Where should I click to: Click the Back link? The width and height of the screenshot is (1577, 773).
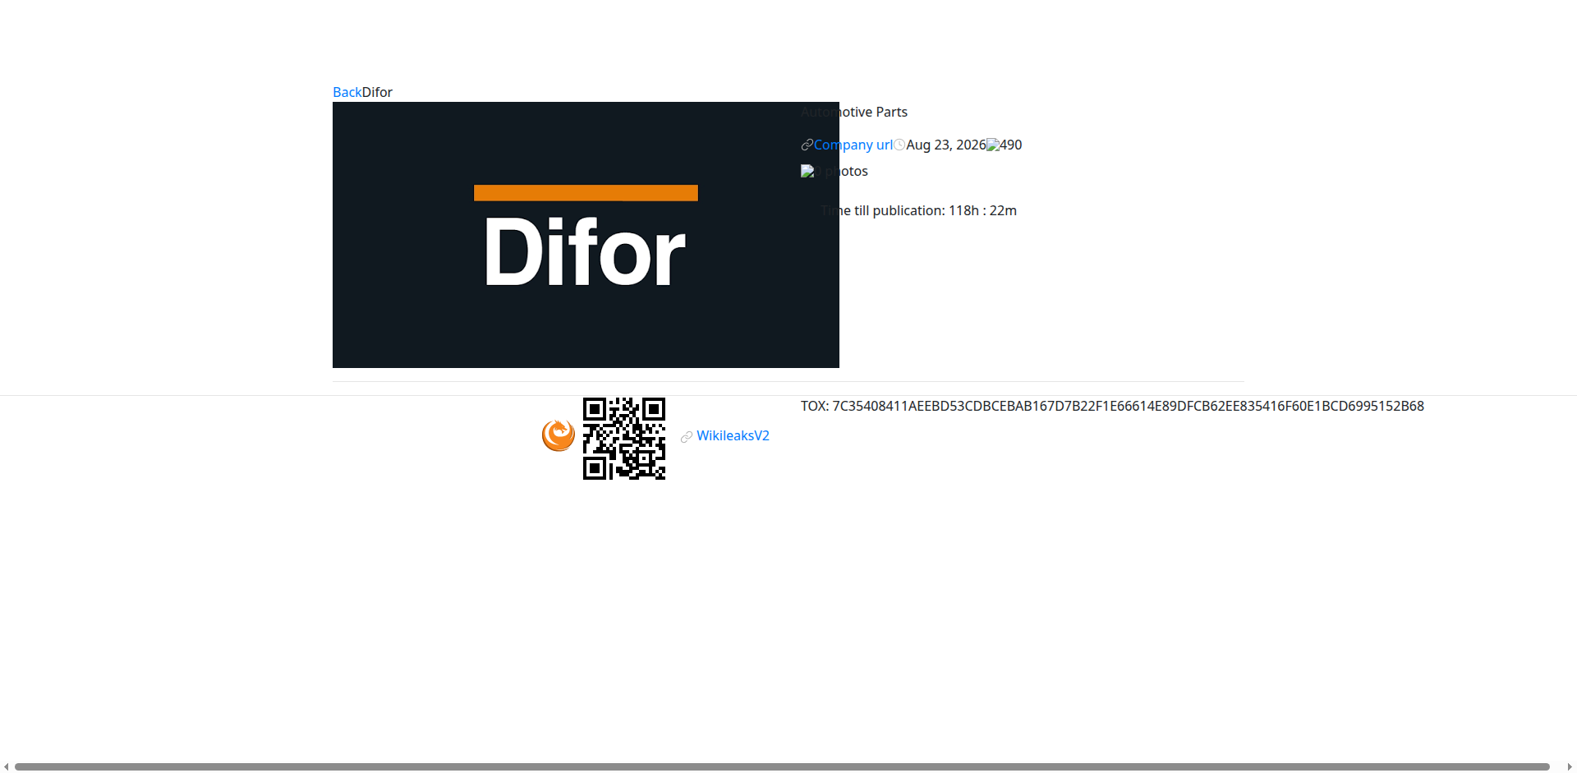(x=347, y=92)
